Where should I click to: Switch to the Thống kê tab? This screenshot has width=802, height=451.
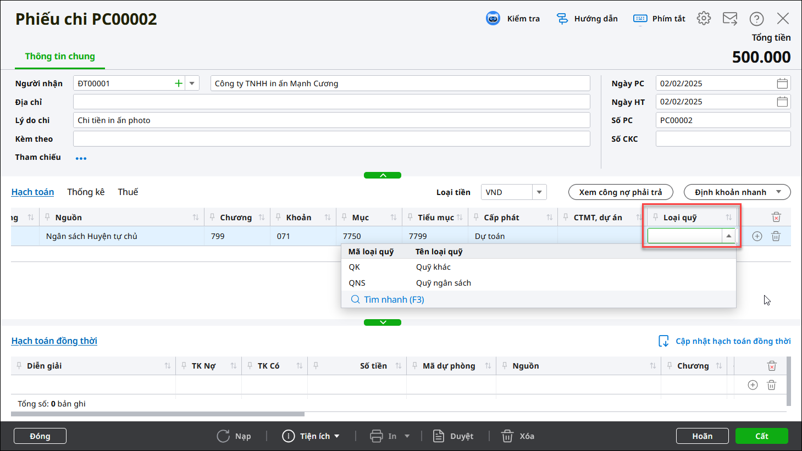(x=86, y=192)
